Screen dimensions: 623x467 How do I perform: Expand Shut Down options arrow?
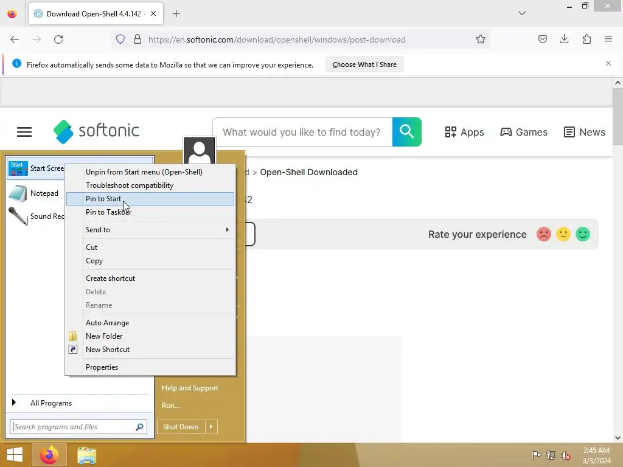[211, 427]
